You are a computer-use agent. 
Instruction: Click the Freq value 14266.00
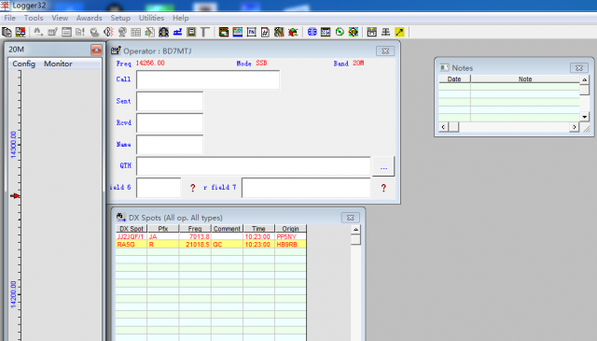150,63
